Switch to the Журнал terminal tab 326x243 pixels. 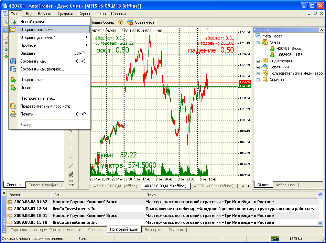(x=176, y=230)
